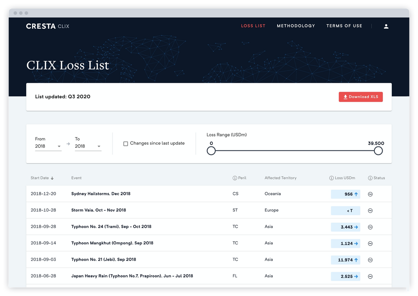The image size is (418, 296).
Task: Select the maximum loss range slider handle
Action: click(x=378, y=151)
